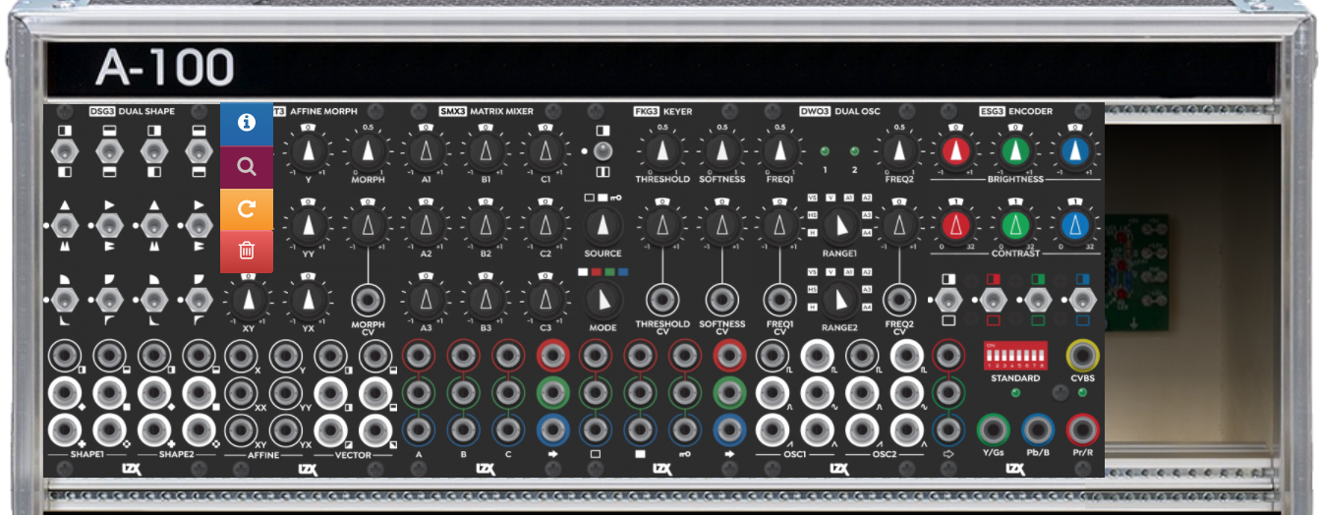Click the THRESHOLD CV input jack

pos(662,299)
